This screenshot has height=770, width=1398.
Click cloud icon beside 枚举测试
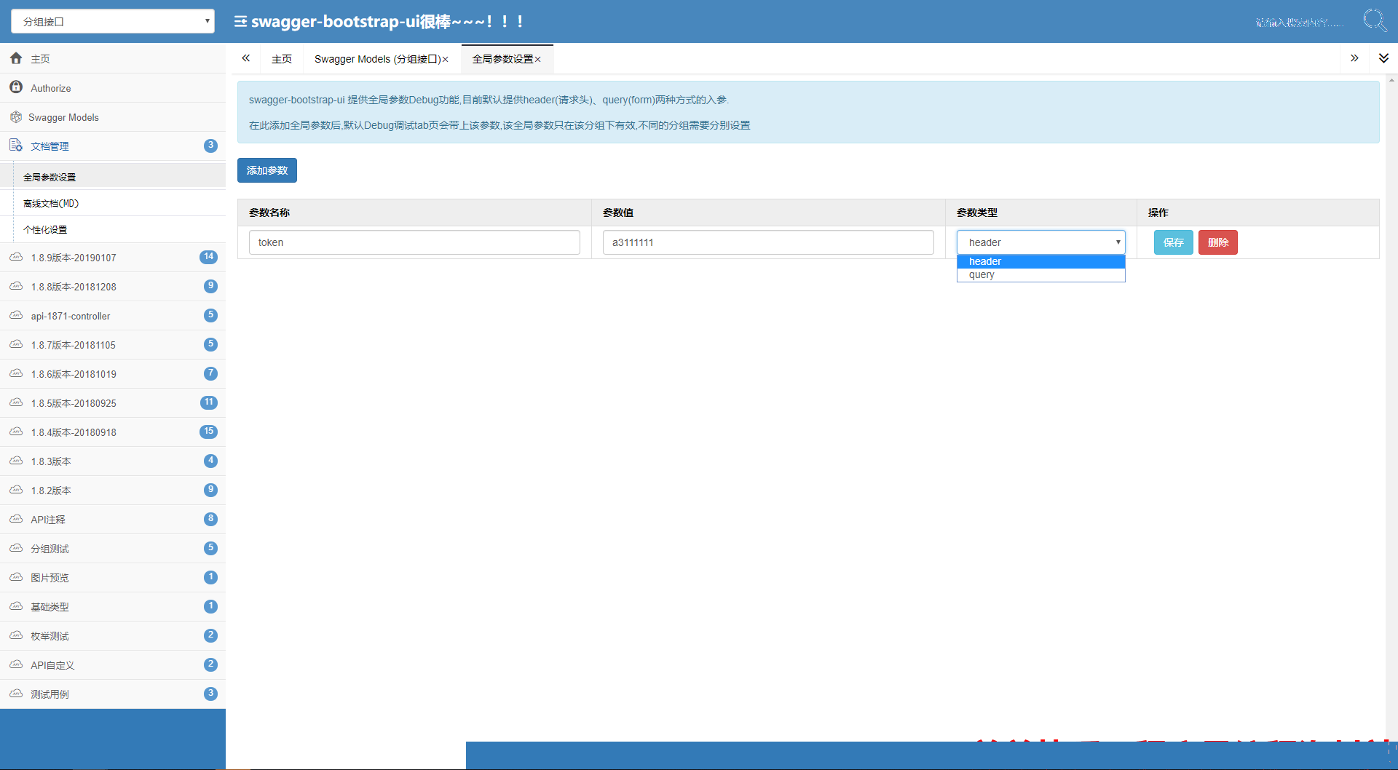[x=16, y=635]
